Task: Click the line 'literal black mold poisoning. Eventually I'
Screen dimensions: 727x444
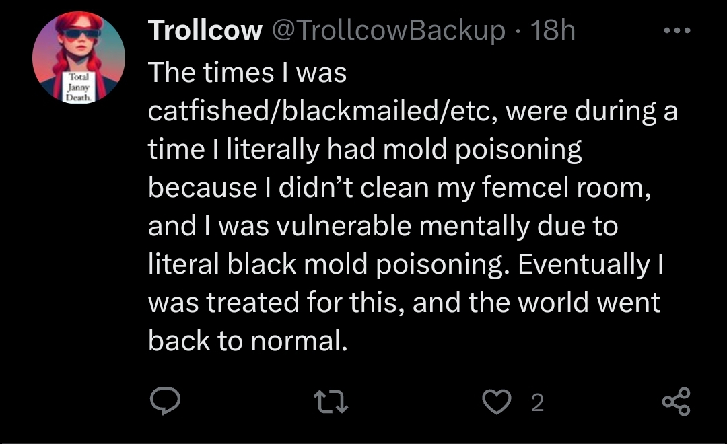Action: click(x=407, y=265)
